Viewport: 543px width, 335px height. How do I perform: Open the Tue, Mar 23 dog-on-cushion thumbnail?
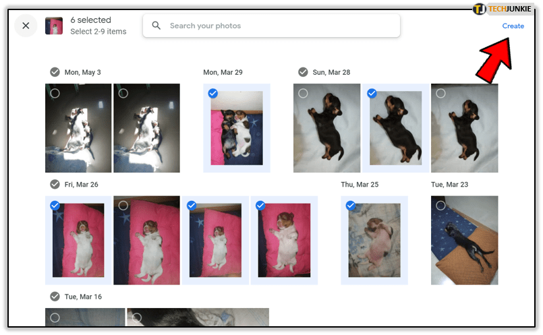click(x=465, y=243)
